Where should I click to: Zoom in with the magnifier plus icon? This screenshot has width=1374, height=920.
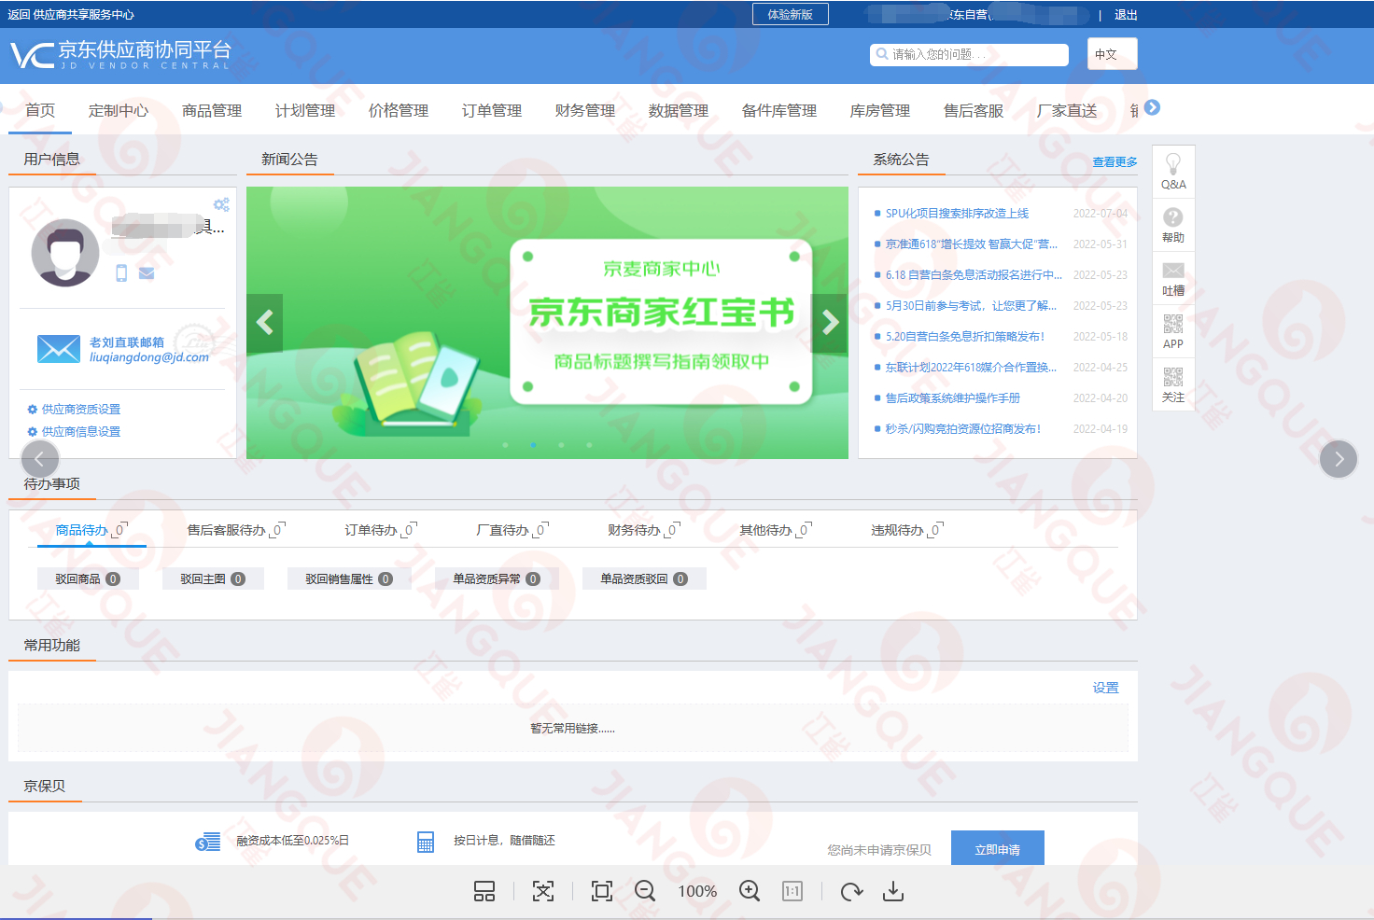[x=749, y=891]
